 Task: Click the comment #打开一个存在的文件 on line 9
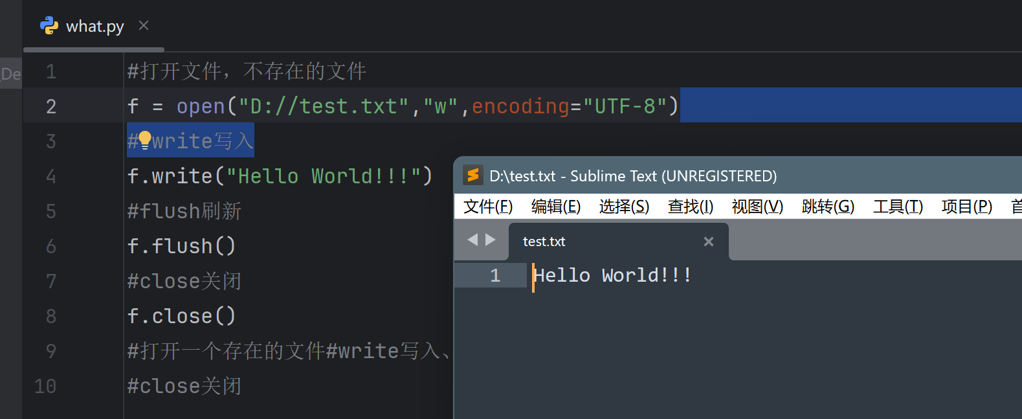tap(226, 351)
